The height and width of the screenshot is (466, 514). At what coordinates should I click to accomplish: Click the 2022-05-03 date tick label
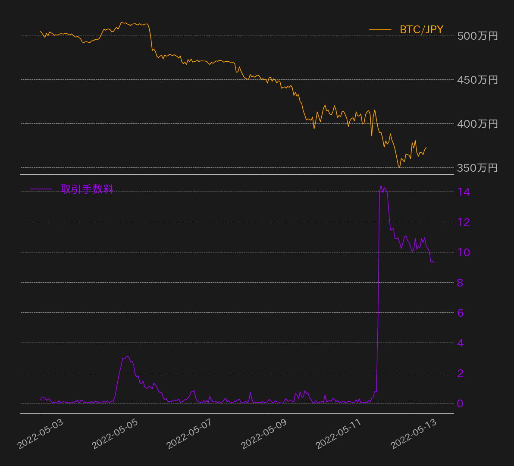tap(40, 434)
